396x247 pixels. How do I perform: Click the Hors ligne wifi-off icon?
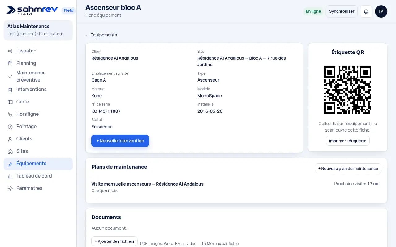[x=10, y=114]
